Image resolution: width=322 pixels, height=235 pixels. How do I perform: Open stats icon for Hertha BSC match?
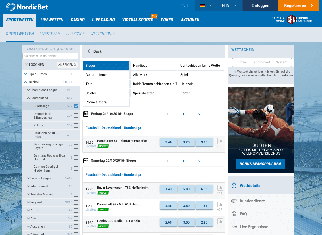(x=220, y=221)
